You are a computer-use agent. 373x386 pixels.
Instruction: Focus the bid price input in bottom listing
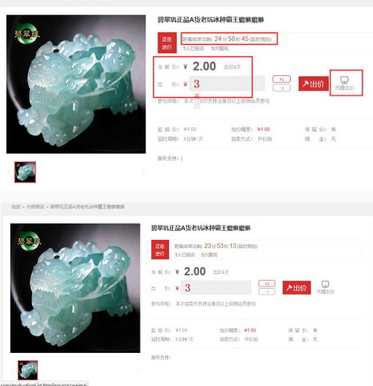[216, 288]
